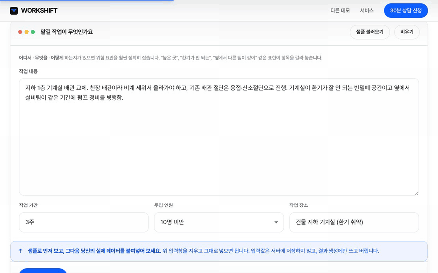Click the 작업 장소 input field
438x273 pixels.
(354, 222)
